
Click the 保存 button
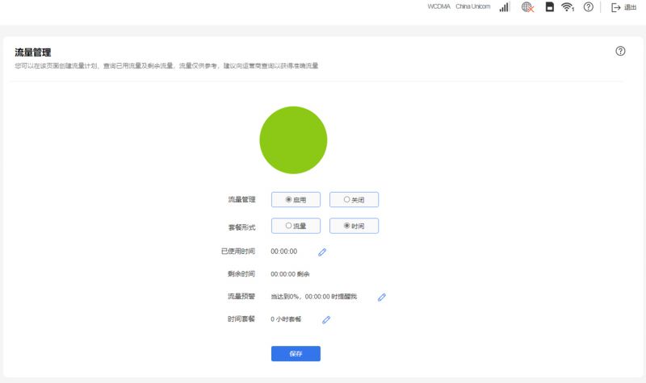296,353
